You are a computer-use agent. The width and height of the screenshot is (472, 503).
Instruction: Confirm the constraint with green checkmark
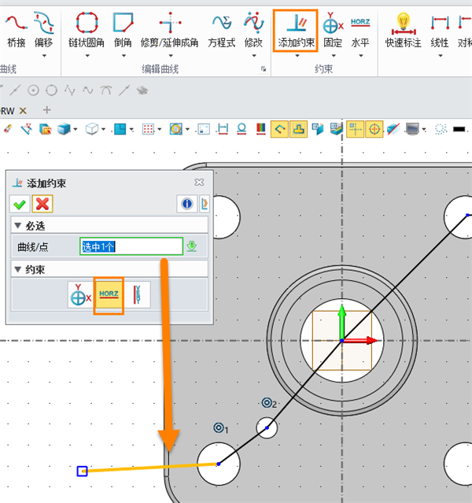coord(20,205)
